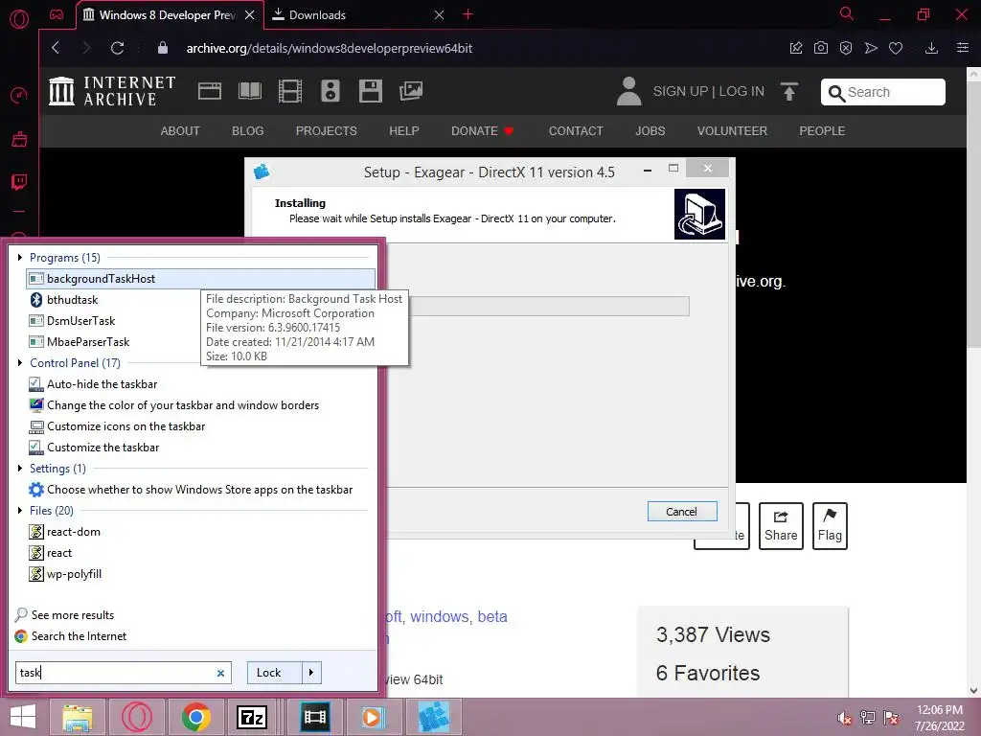Screen dimensions: 981x736
Task: Open BLOG menu item
Action: pyautogui.click(x=248, y=130)
